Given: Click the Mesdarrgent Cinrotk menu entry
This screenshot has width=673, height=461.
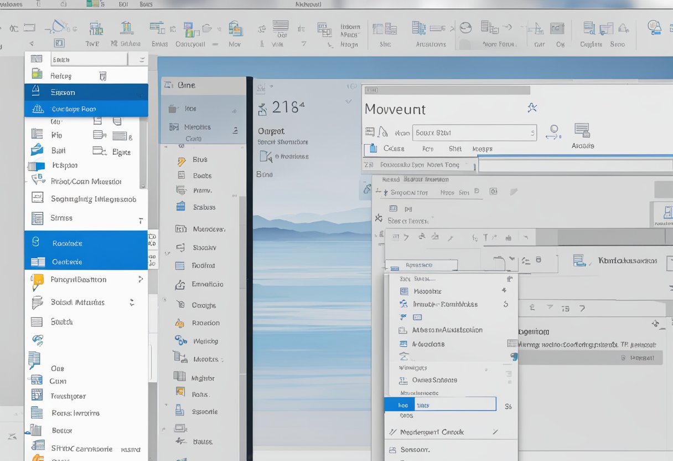Looking at the screenshot, I should [432, 432].
